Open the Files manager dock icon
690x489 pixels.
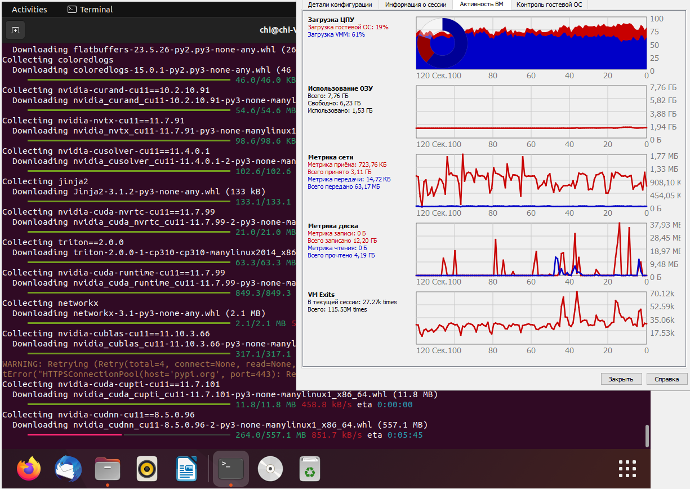[108, 469]
